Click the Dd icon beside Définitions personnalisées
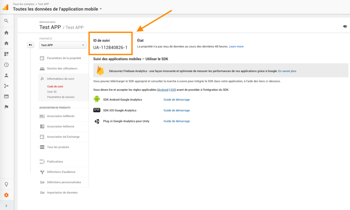Screen dimensions: 350x210 click(42, 182)
